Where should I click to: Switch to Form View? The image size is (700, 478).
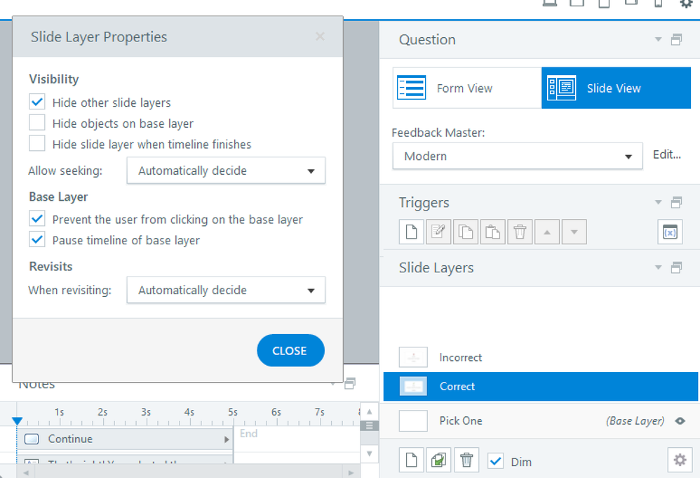tap(466, 88)
